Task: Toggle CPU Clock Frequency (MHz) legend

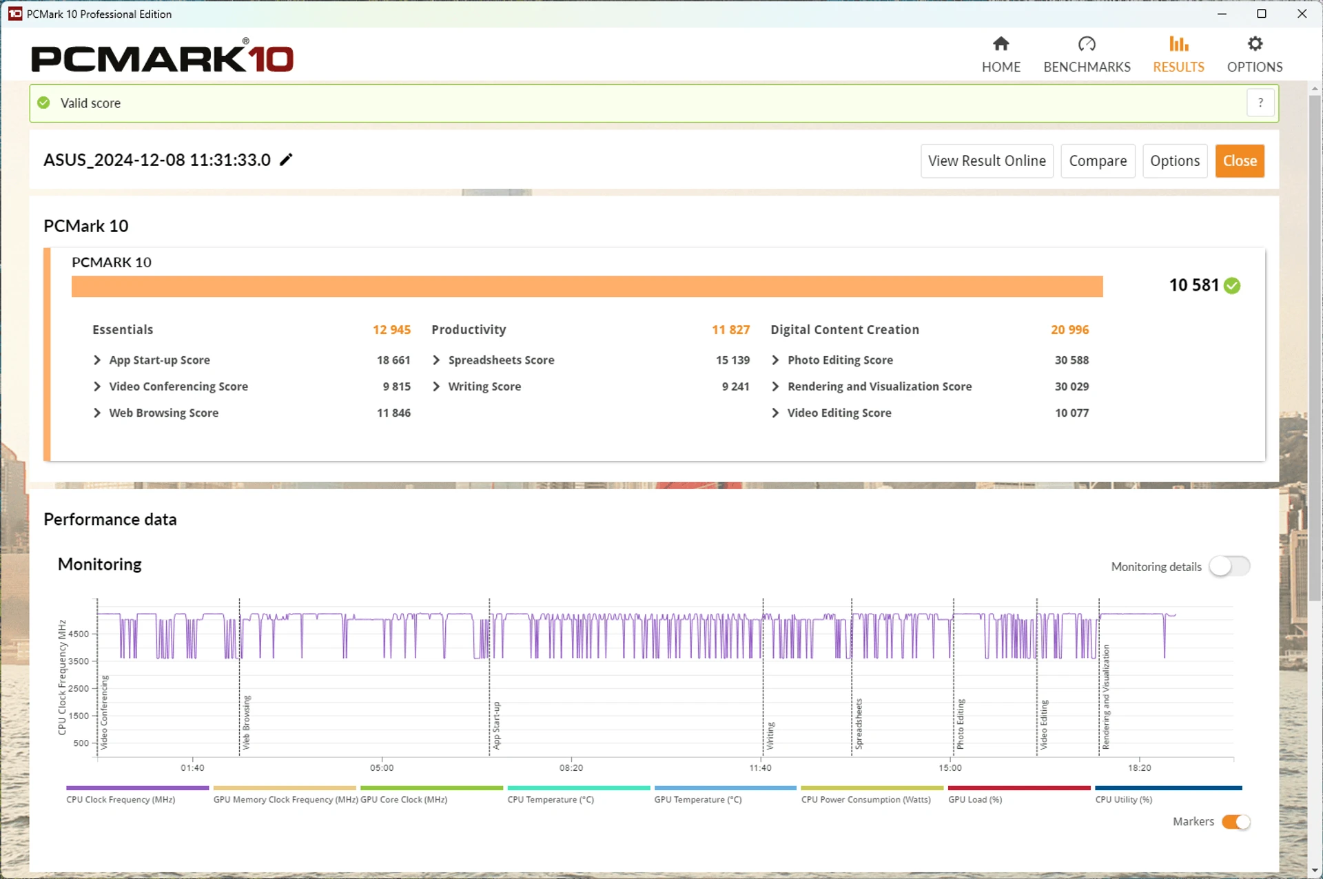Action: (x=136, y=794)
